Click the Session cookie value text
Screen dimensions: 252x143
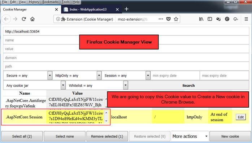point(75,116)
